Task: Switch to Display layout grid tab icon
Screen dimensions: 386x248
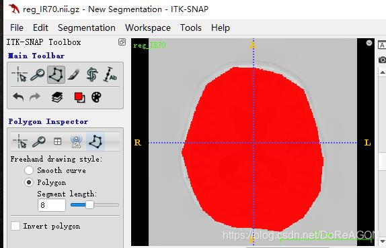Action: click(x=58, y=141)
